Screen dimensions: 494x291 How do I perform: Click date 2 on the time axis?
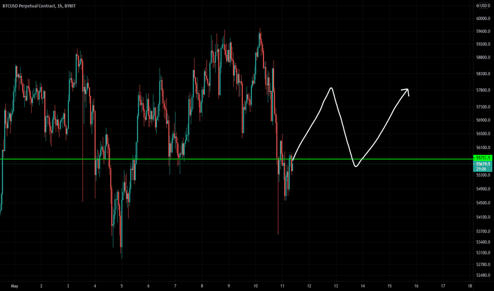41,286
